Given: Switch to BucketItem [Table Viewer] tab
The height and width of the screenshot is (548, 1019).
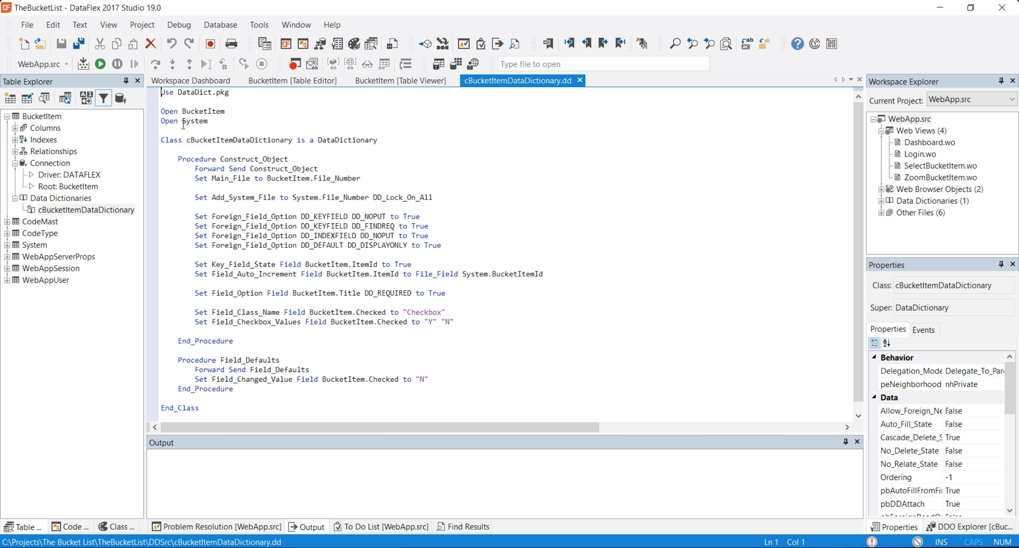Looking at the screenshot, I should pos(400,81).
